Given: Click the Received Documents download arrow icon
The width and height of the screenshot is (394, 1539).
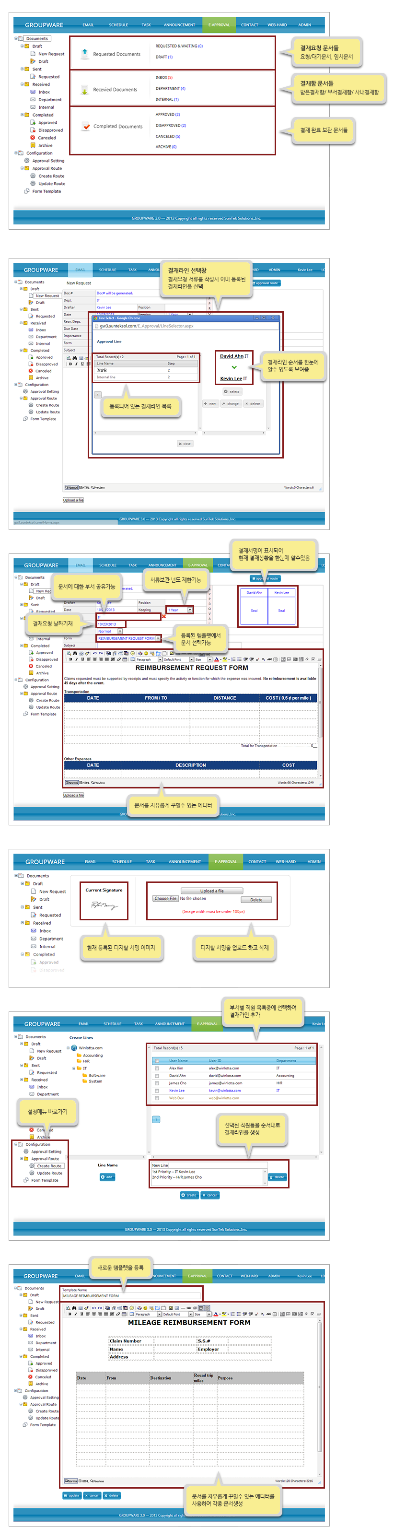Looking at the screenshot, I should click(85, 90).
